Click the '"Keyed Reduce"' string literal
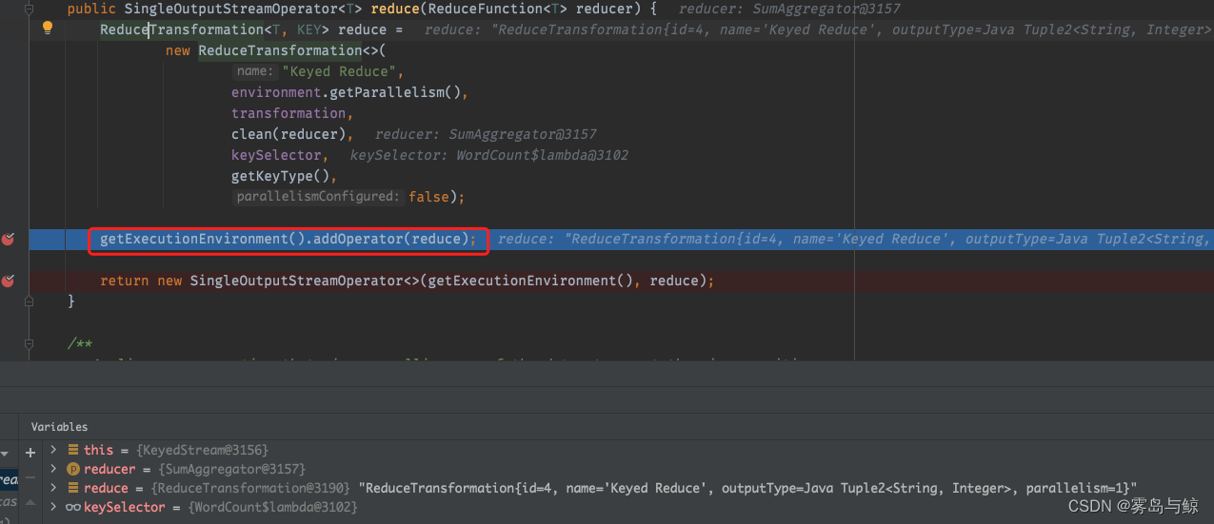The image size is (1214, 524). pos(338,71)
